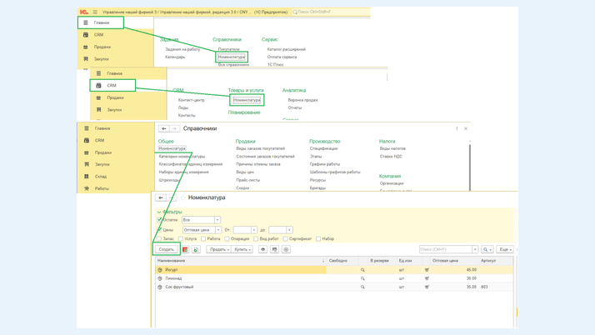Open the Склад section in sidebar
This screenshot has width=595, height=335.
point(100,177)
